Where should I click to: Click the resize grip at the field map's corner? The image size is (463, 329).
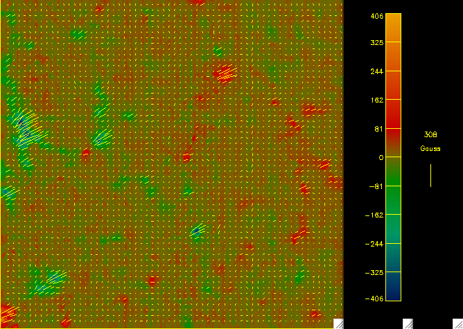coord(339,323)
